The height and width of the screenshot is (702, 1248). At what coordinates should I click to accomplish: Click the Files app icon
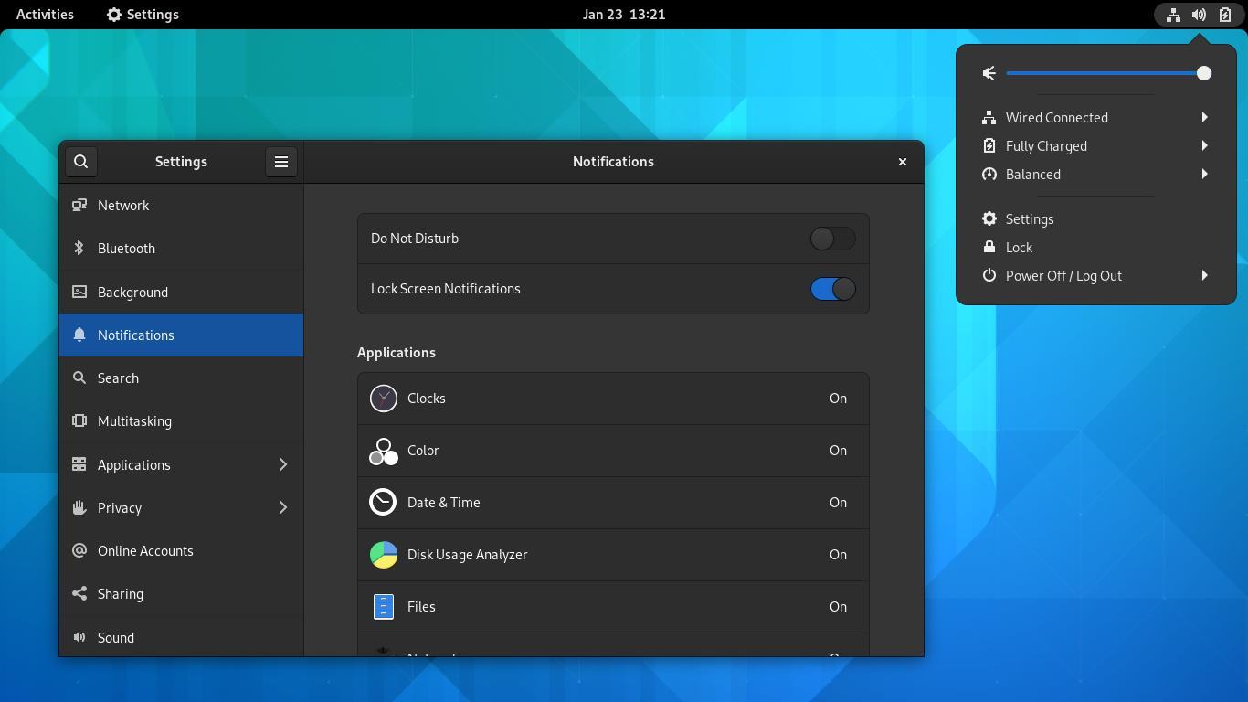(x=383, y=606)
